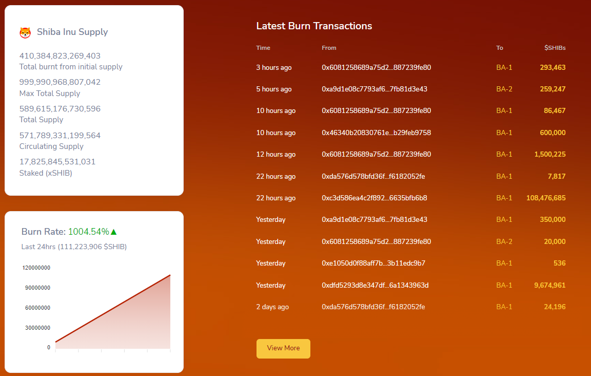Click BA-1 link in 3 hours ago row

(504, 68)
